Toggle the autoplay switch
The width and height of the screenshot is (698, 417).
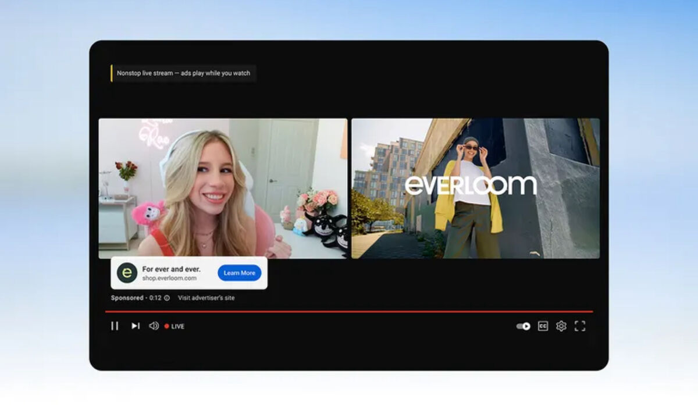pos(523,326)
